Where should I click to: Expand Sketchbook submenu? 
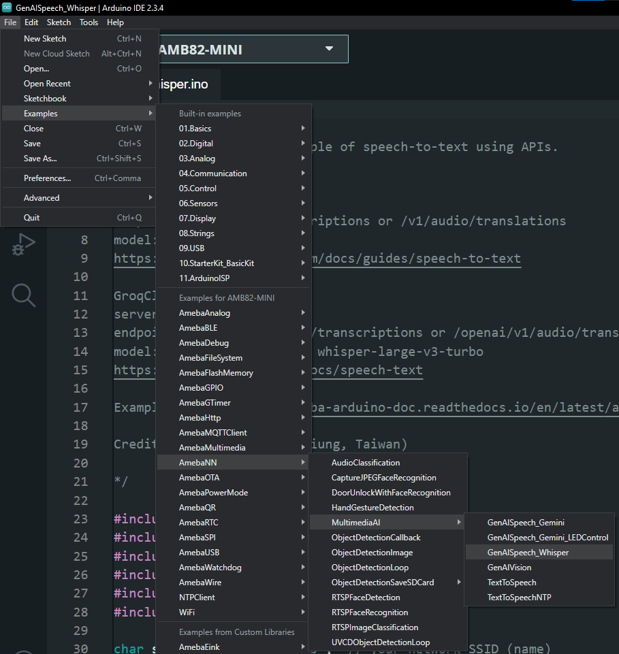(x=79, y=99)
